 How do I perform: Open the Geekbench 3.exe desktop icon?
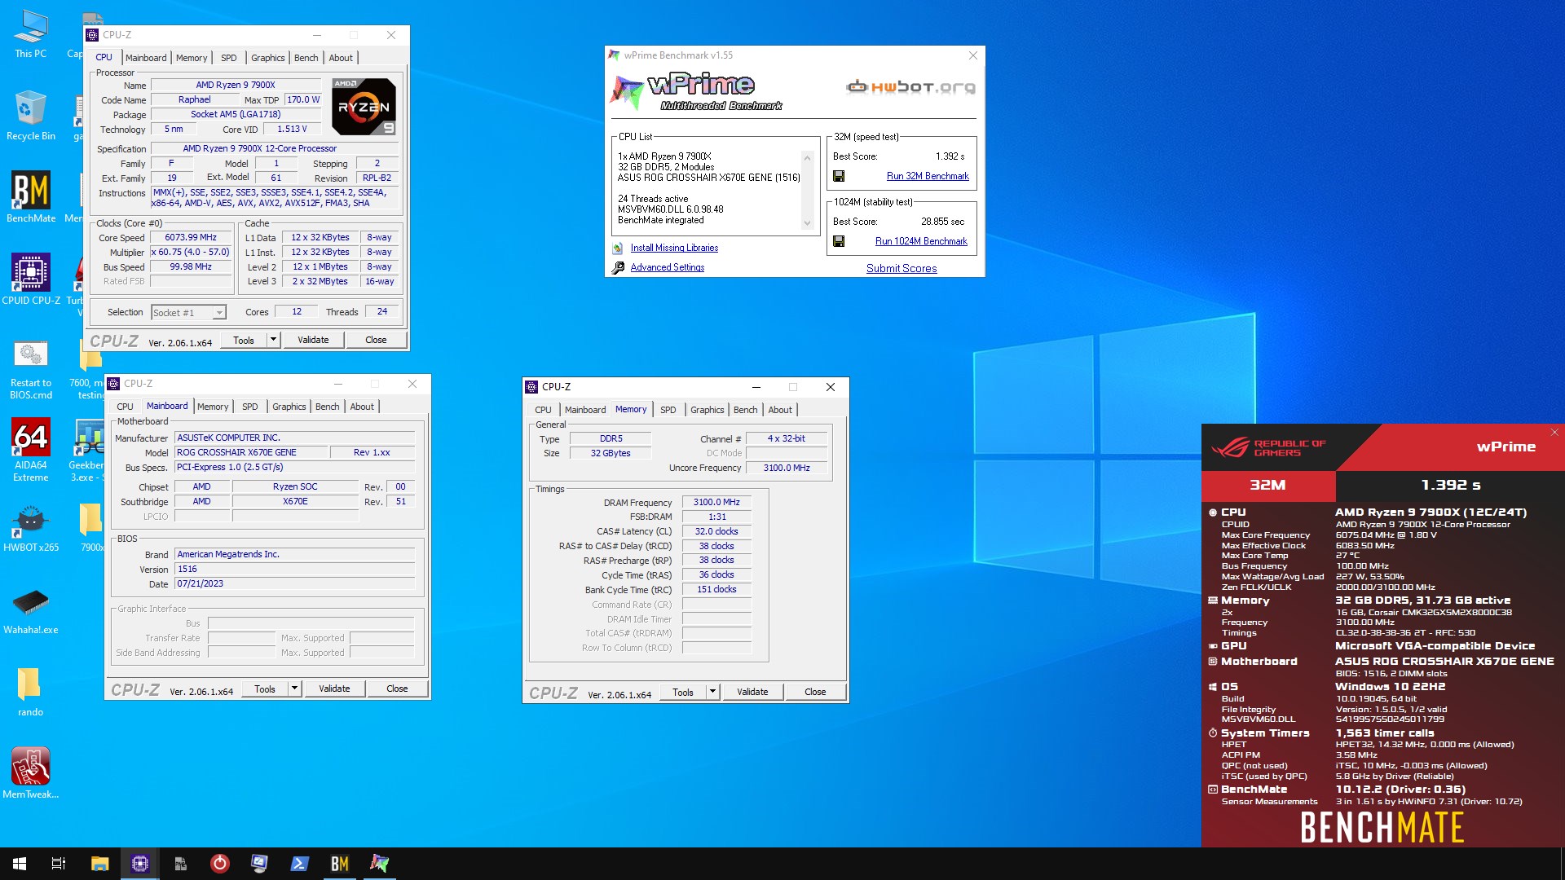pyautogui.click(x=88, y=450)
